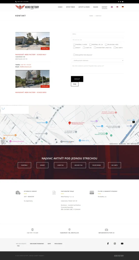Click the VEREX-ELTO map marker
The image size is (139, 260).
(80, 140)
